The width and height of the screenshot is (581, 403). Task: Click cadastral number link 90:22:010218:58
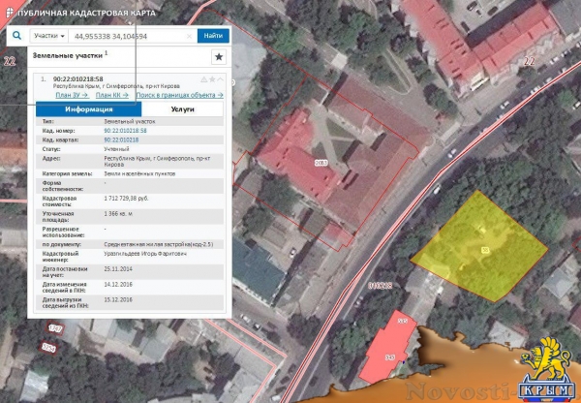pyautogui.click(x=125, y=130)
